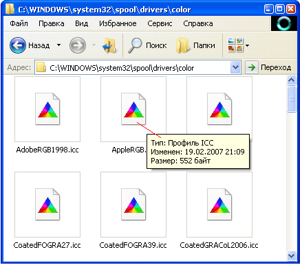Open views dropdown arrow
The width and height of the screenshot is (302, 265).
pyautogui.click(x=247, y=45)
